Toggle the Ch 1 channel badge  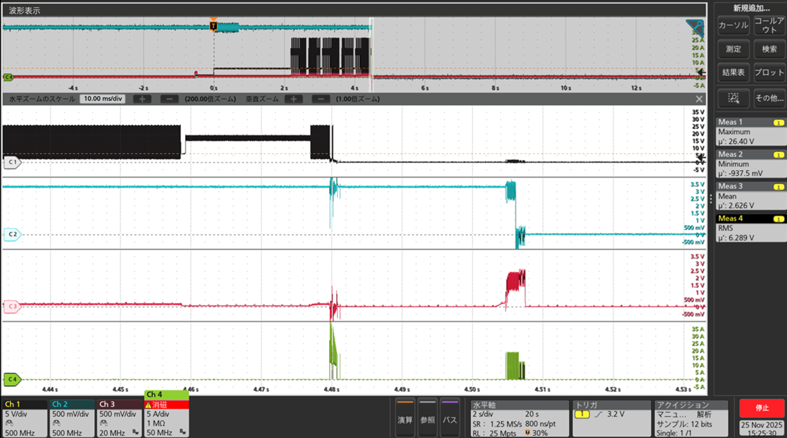24,418
